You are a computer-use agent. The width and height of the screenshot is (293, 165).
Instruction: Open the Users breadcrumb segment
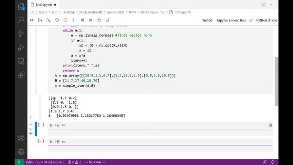(43, 12)
